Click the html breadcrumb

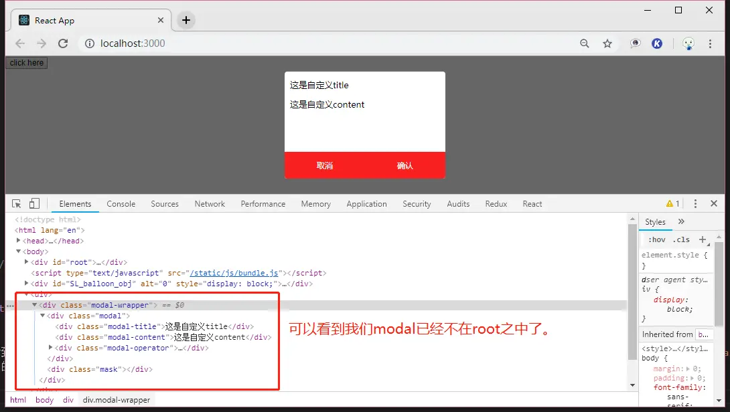click(18, 400)
